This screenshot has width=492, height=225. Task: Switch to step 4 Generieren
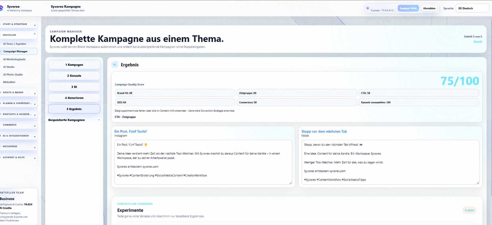(74, 98)
